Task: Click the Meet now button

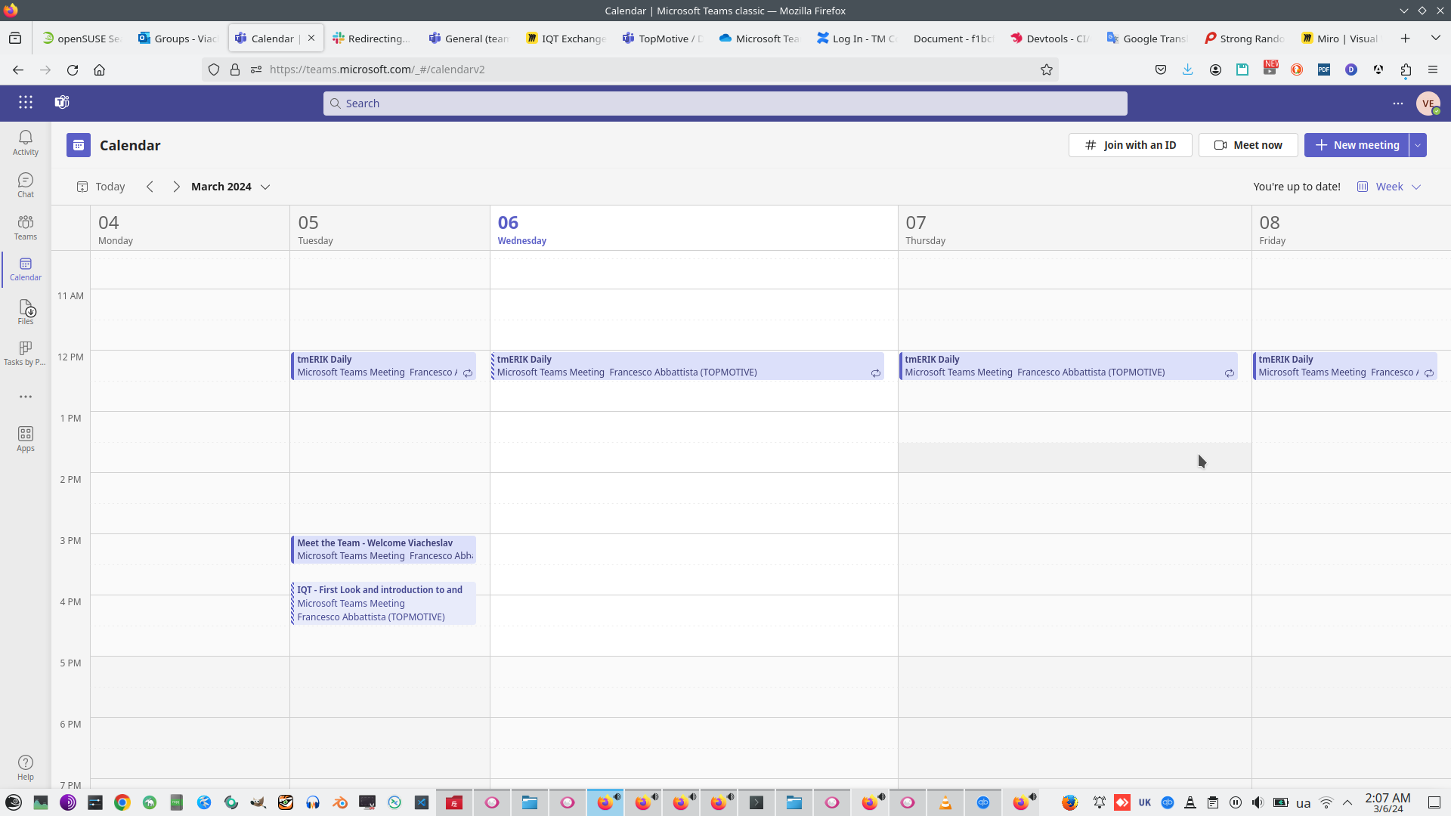Action: tap(1248, 145)
